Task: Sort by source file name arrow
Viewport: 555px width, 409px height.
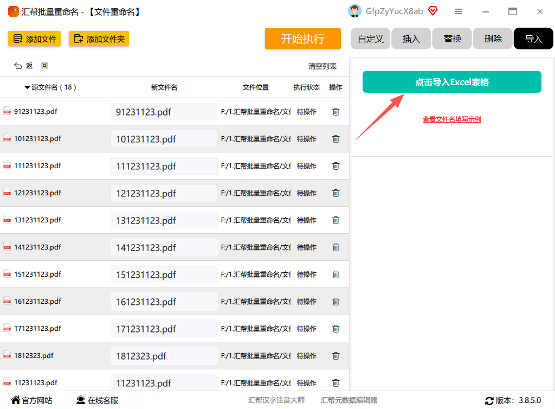Action: [x=27, y=87]
